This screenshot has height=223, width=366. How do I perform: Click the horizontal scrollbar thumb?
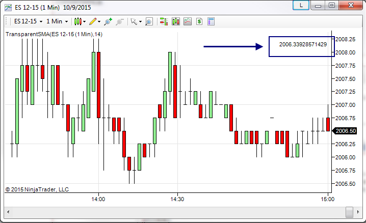(349, 212)
